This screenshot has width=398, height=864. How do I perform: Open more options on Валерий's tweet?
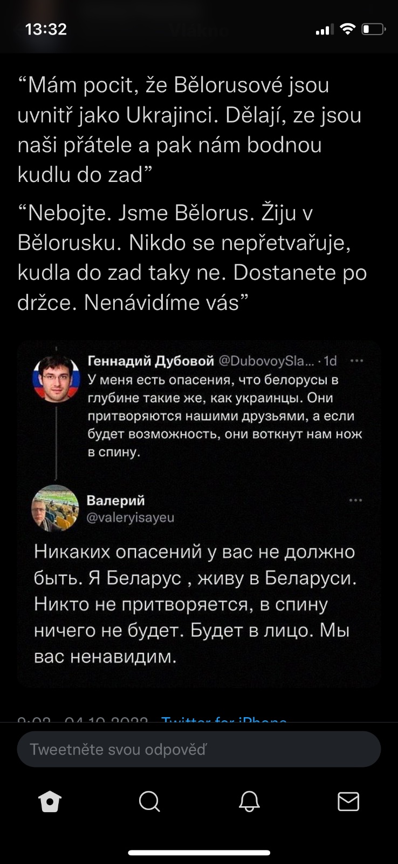[356, 501]
